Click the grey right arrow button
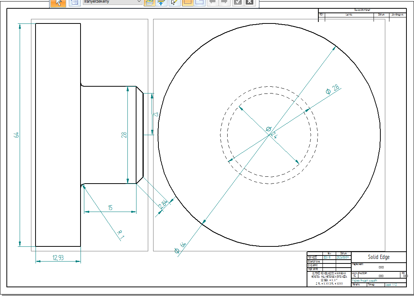 [x=224, y=2]
